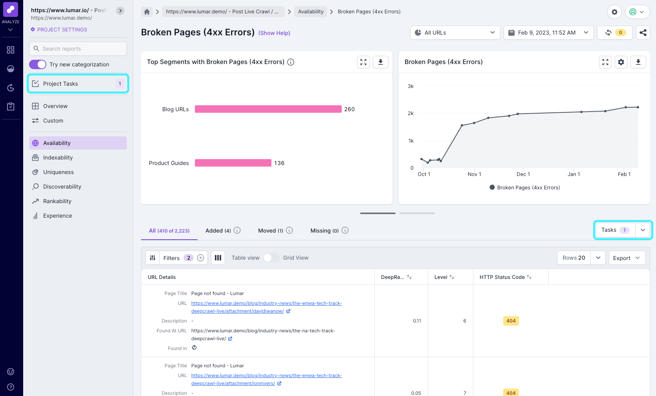
Task: Open the Filters panel
Action: tap(171, 258)
